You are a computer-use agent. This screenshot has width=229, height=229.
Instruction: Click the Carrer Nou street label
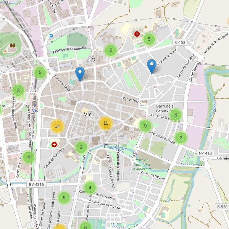(131, 100)
